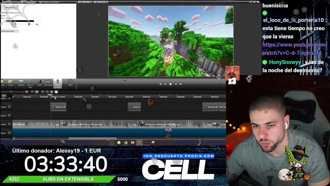Open the Transitions tab
The height and width of the screenshot is (186, 330).
pos(48,83)
